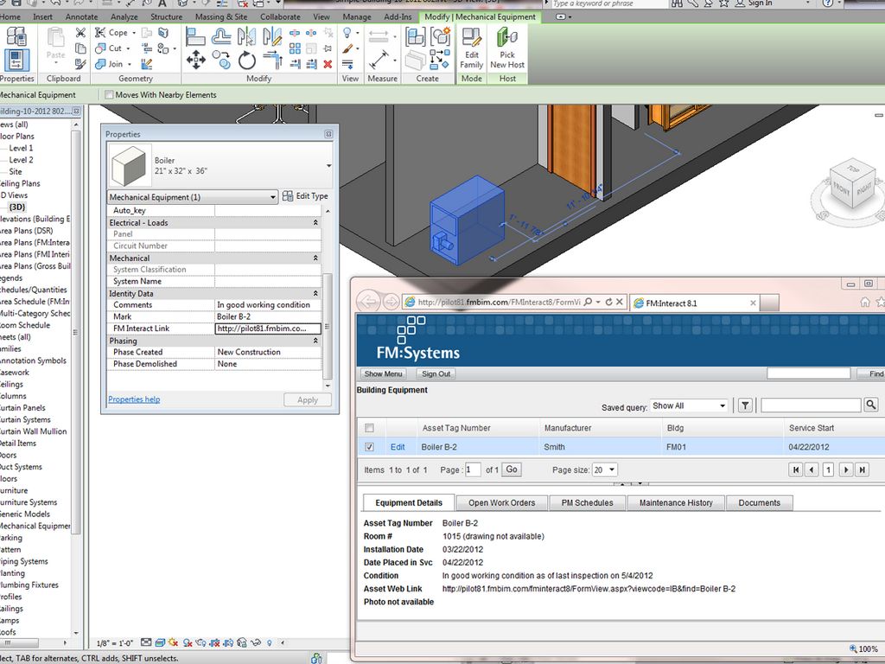Select the Rotate tool in the ribbon
This screenshot has width=885, height=664.
pos(248,60)
